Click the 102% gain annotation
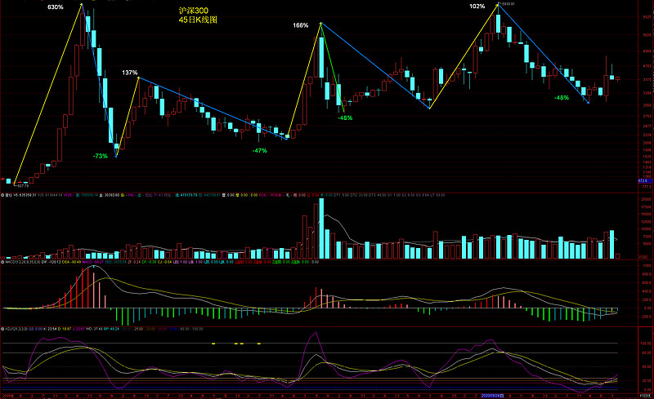This screenshot has width=654, height=399. [x=477, y=7]
